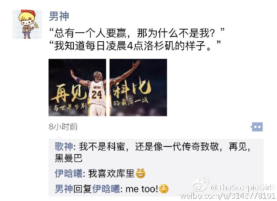Tap the 8小时前 timestamp
The height and width of the screenshot is (201, 277).
click(63, 127)
